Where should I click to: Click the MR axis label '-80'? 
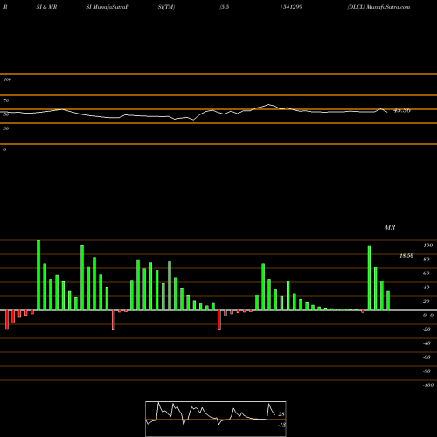pos(427,371)
